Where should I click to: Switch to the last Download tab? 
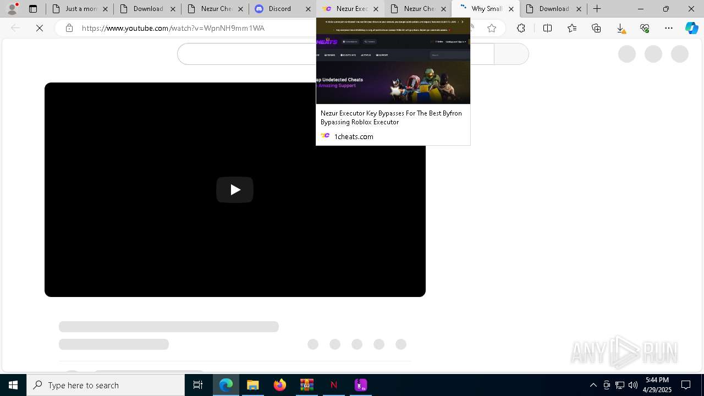point(554,9)
